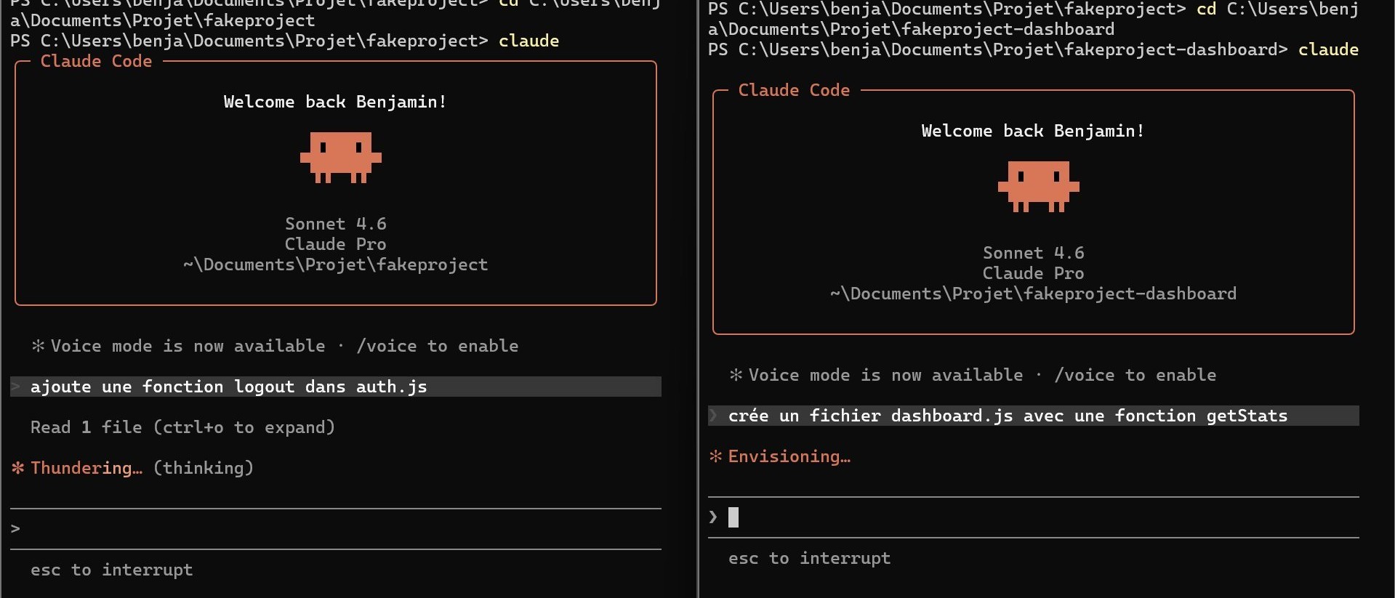Click 'esc to interrupt' in the left pane
This screenshot has height=598, width=1395.
pos(112,570)
